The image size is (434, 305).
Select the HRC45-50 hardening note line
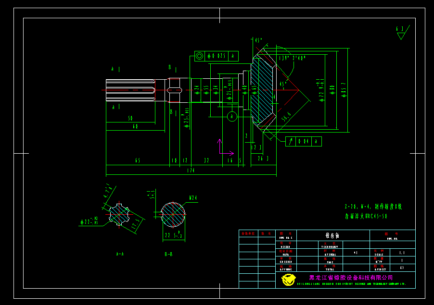(366, 216)
